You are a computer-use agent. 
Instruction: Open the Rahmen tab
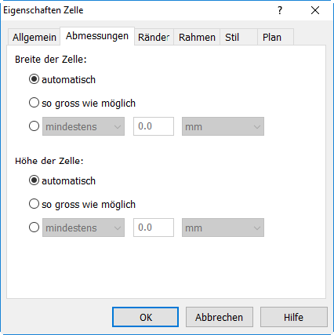point(197,38)
